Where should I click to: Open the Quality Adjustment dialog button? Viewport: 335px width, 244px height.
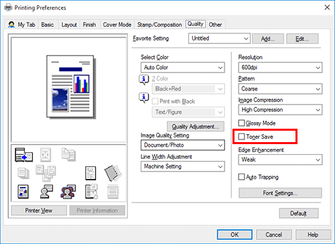tap(196, 127)
